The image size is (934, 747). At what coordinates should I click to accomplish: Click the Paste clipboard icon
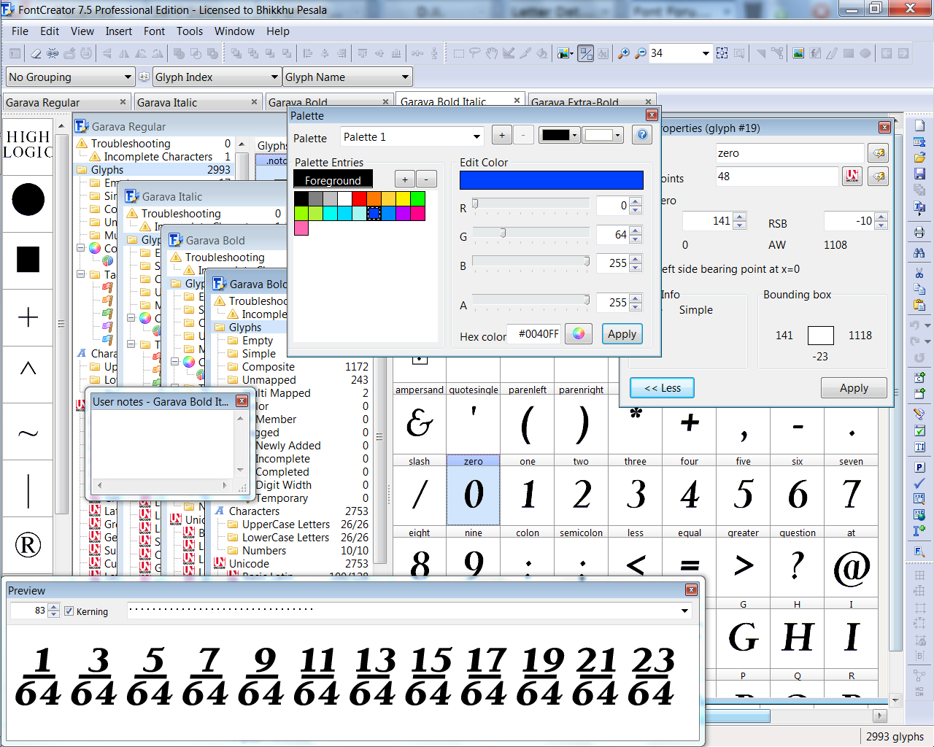coord(919,305)
